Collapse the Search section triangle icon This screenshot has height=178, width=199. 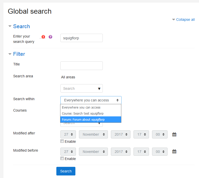tap(10, 26)
